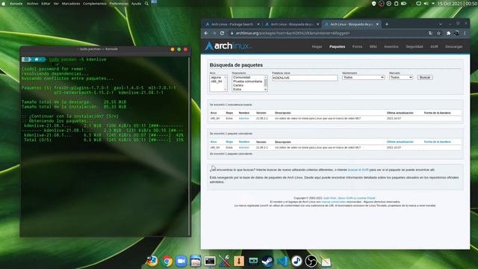Open the Ayuda menu
478x269 pixels.
tap(136, 4)
